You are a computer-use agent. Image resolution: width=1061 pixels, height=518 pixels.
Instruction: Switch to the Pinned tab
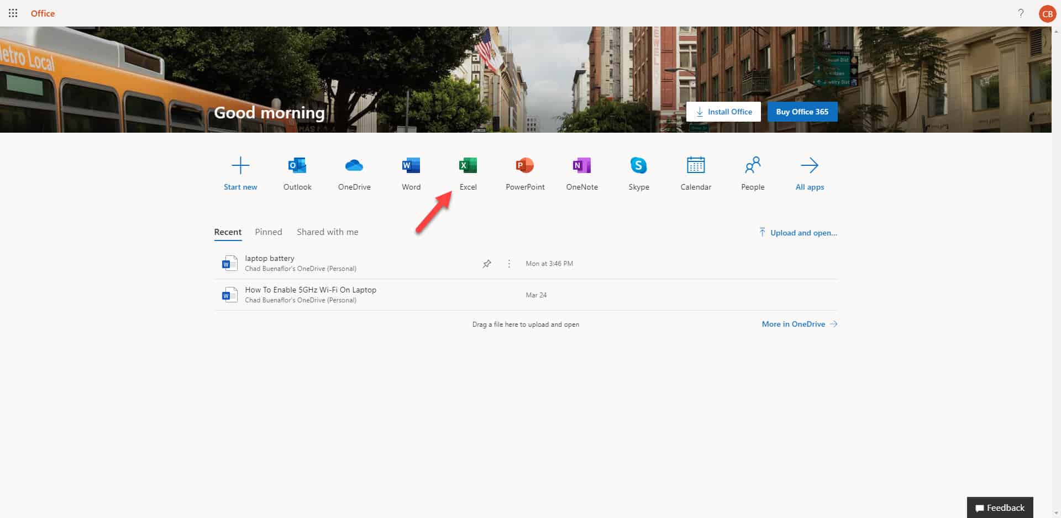[269, 232]
